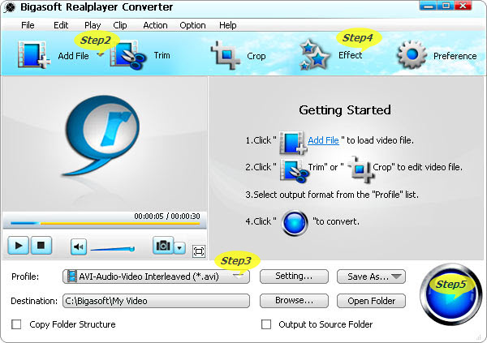Click Crop icon in Getting Started step 2
487x343 pixels.
coord(360,169)
